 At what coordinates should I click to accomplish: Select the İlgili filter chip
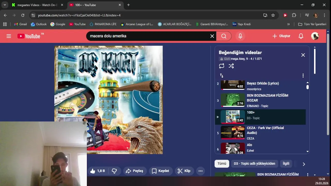pos(286,164)
